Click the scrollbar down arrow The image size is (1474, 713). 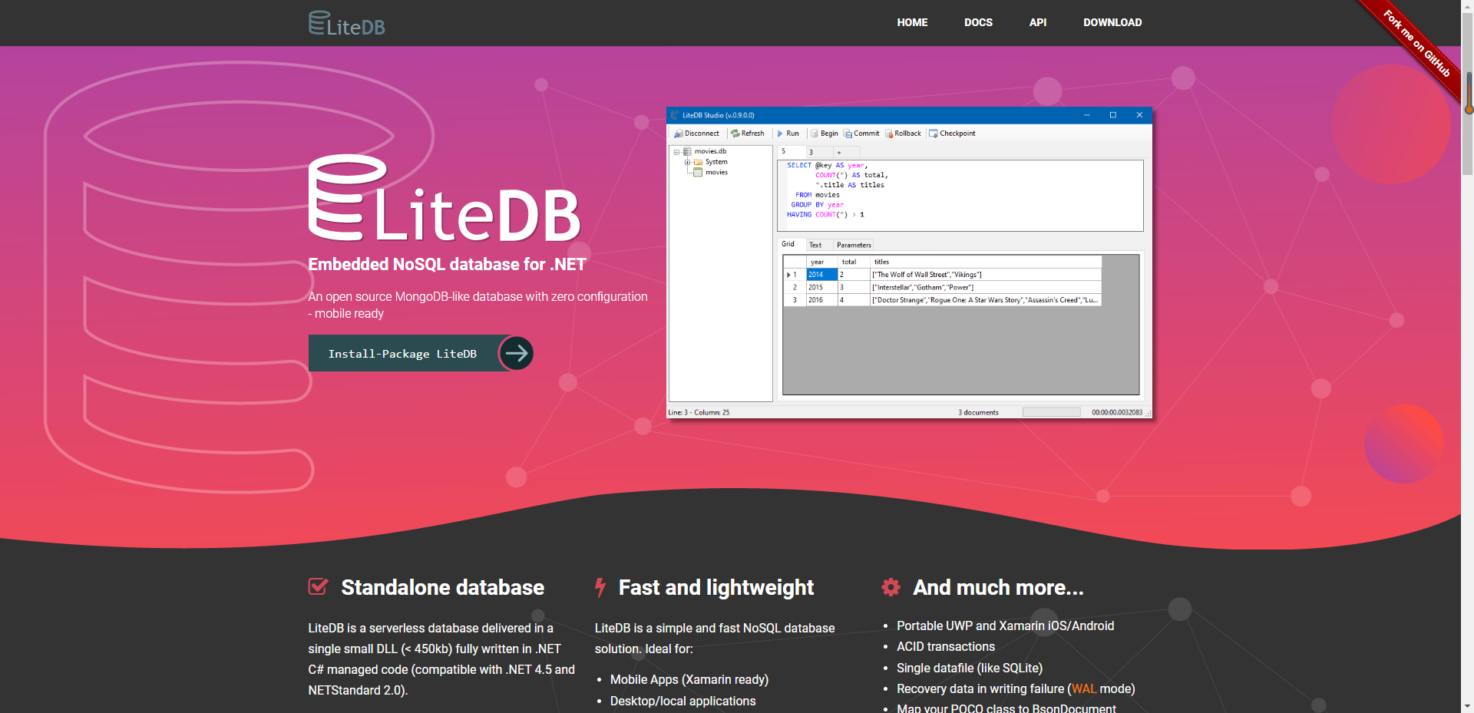pyautogui.click(x=1468, y=706)
